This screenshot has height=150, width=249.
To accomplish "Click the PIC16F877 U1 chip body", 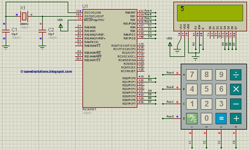I will coord(110,58).
